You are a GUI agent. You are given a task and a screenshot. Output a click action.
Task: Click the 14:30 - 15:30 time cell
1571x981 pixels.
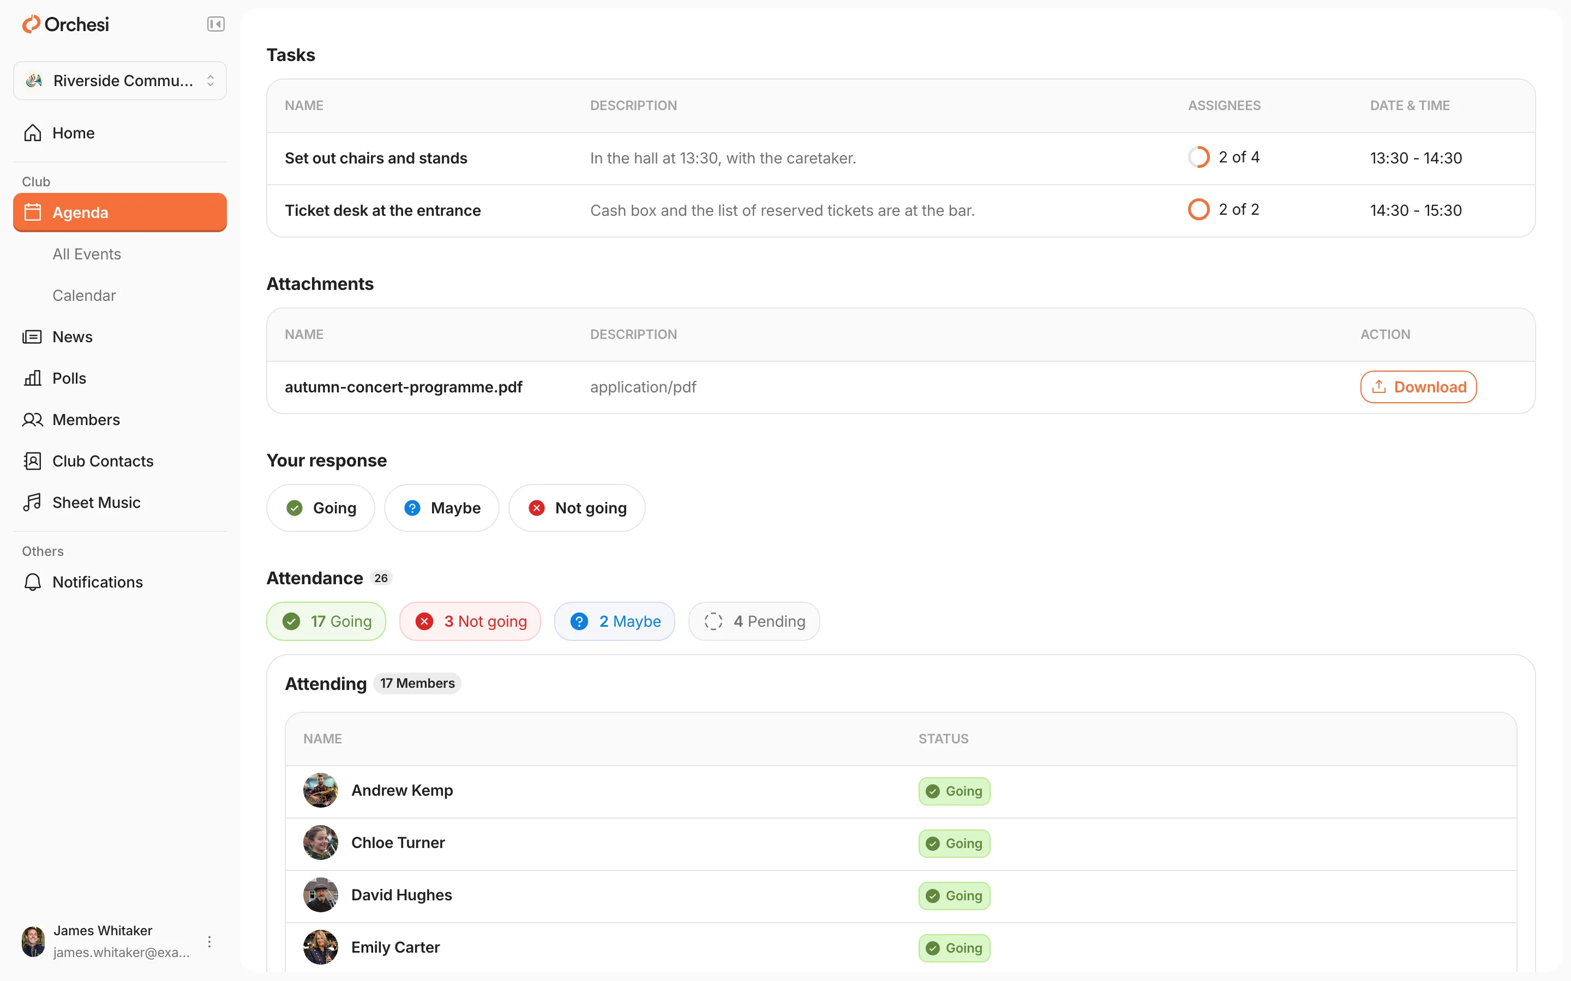coord(1416,211)
